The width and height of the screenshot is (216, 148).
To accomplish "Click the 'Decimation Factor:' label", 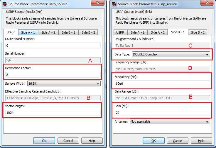I will (18, 68).
